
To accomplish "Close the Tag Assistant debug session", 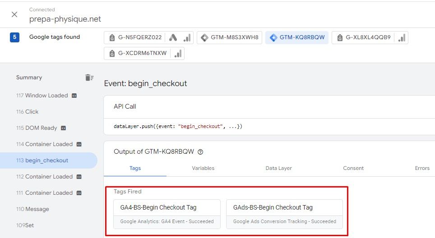I will pyautogui.click(x=14, y=14).
